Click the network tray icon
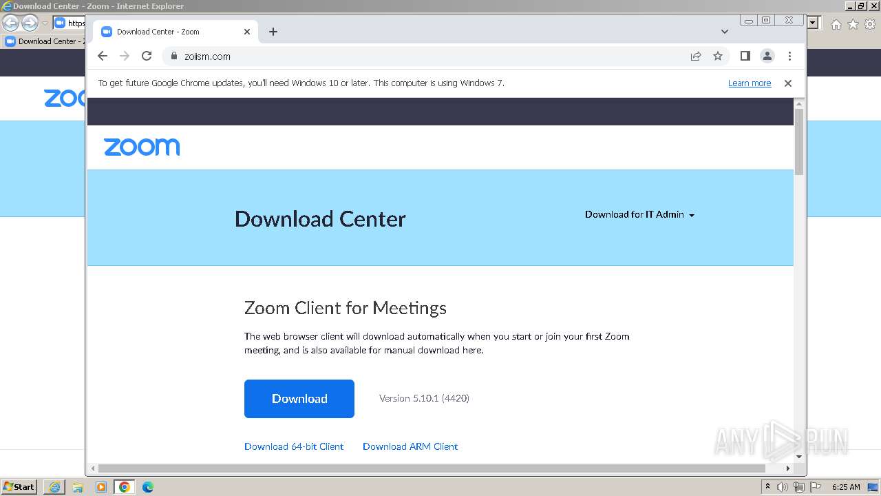This screenshot has width=881, height=496. pyautogui.click(x=798, y=487)
